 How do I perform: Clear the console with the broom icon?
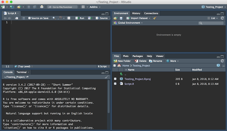point(106,77)
